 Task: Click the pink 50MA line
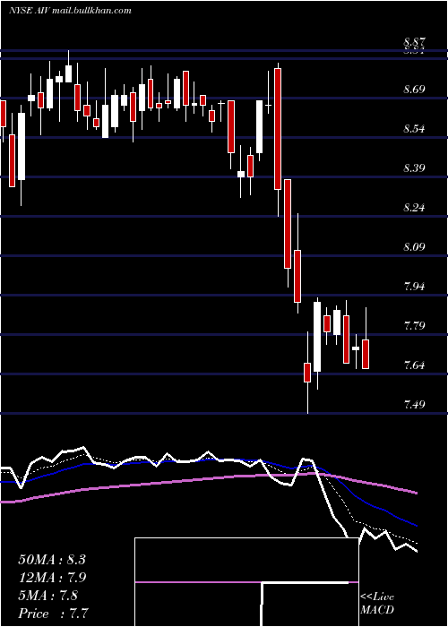tap(208, 480)
